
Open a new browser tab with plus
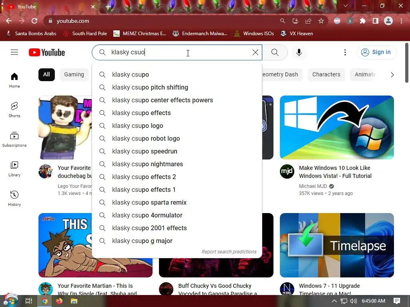(108, 7)
